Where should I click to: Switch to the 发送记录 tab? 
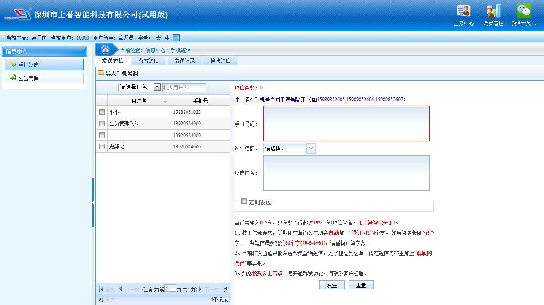click(184, 61)
